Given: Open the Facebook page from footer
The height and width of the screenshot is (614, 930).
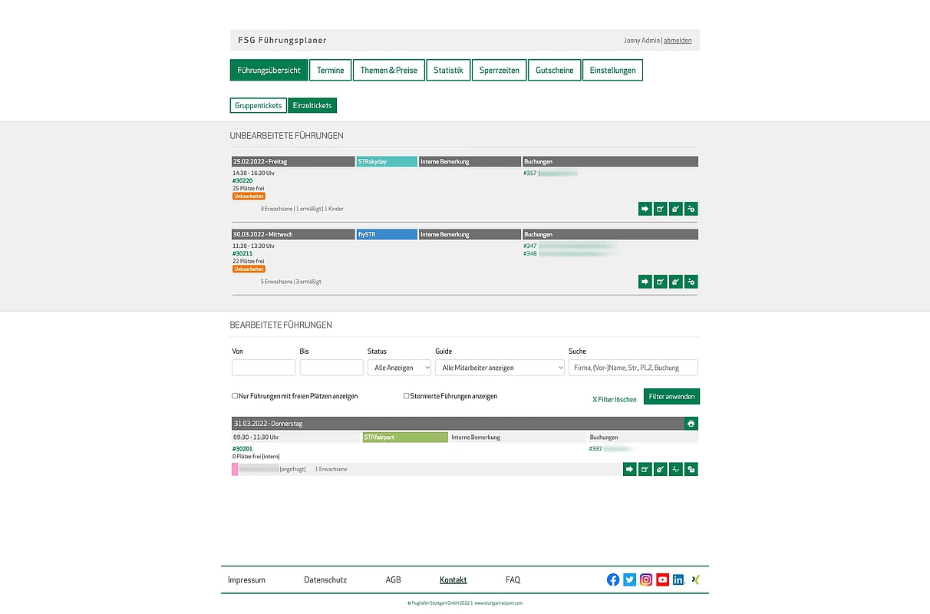Looking at the screenshot, I should (x=613, y=580).
